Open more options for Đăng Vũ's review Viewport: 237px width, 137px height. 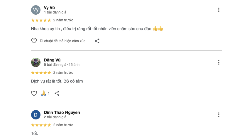[x=219, y=62]
